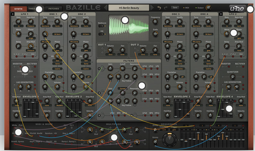Click the Save button
This screenshot has height=151, width=255.
(175, 7)
